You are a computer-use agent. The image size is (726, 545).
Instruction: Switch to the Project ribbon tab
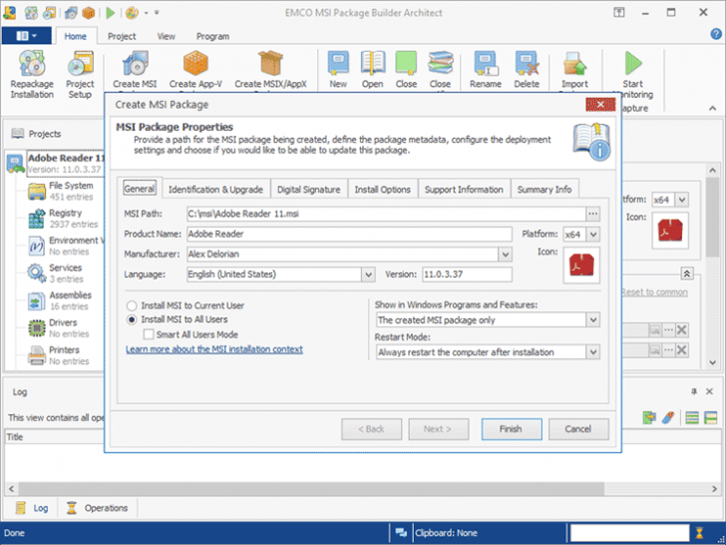click(x=122, y=36)
